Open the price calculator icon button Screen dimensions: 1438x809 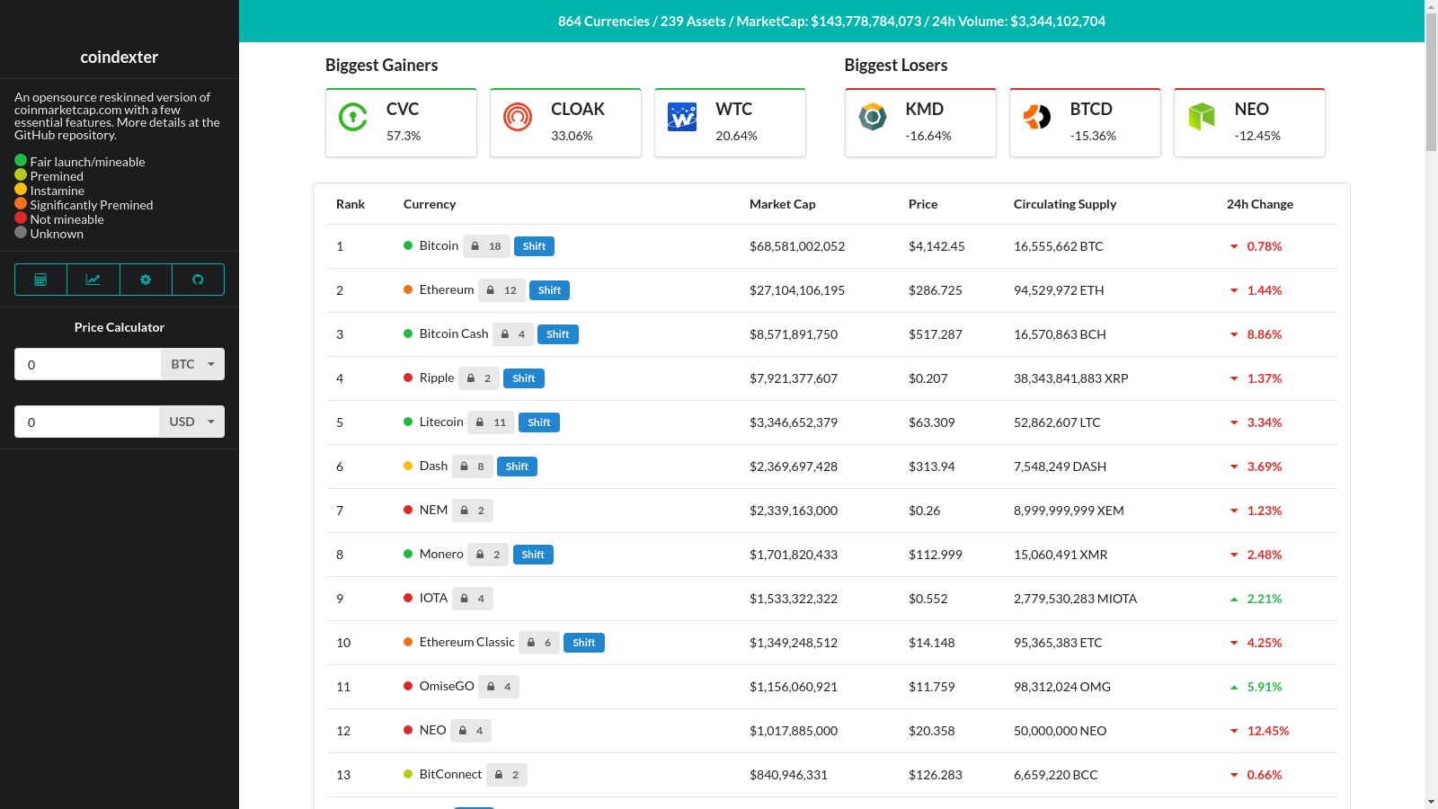pyautogui.click(x=40, y=280)
